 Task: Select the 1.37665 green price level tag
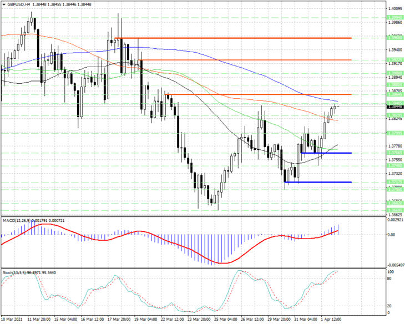coord(395,153)
